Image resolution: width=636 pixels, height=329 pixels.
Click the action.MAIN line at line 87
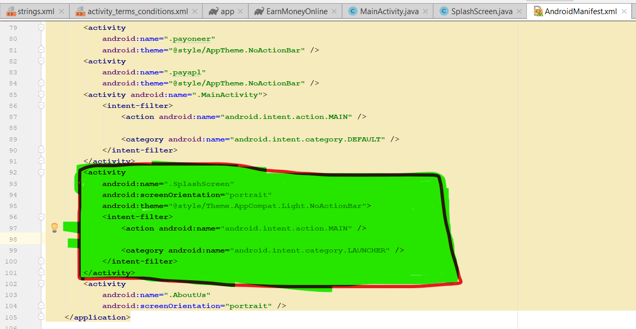pos(244,117)
